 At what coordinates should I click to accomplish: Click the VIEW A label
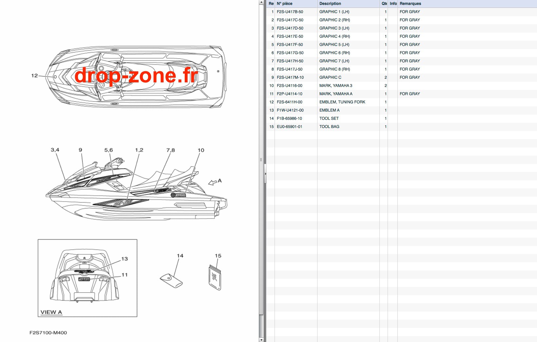[x=51, y=312]
